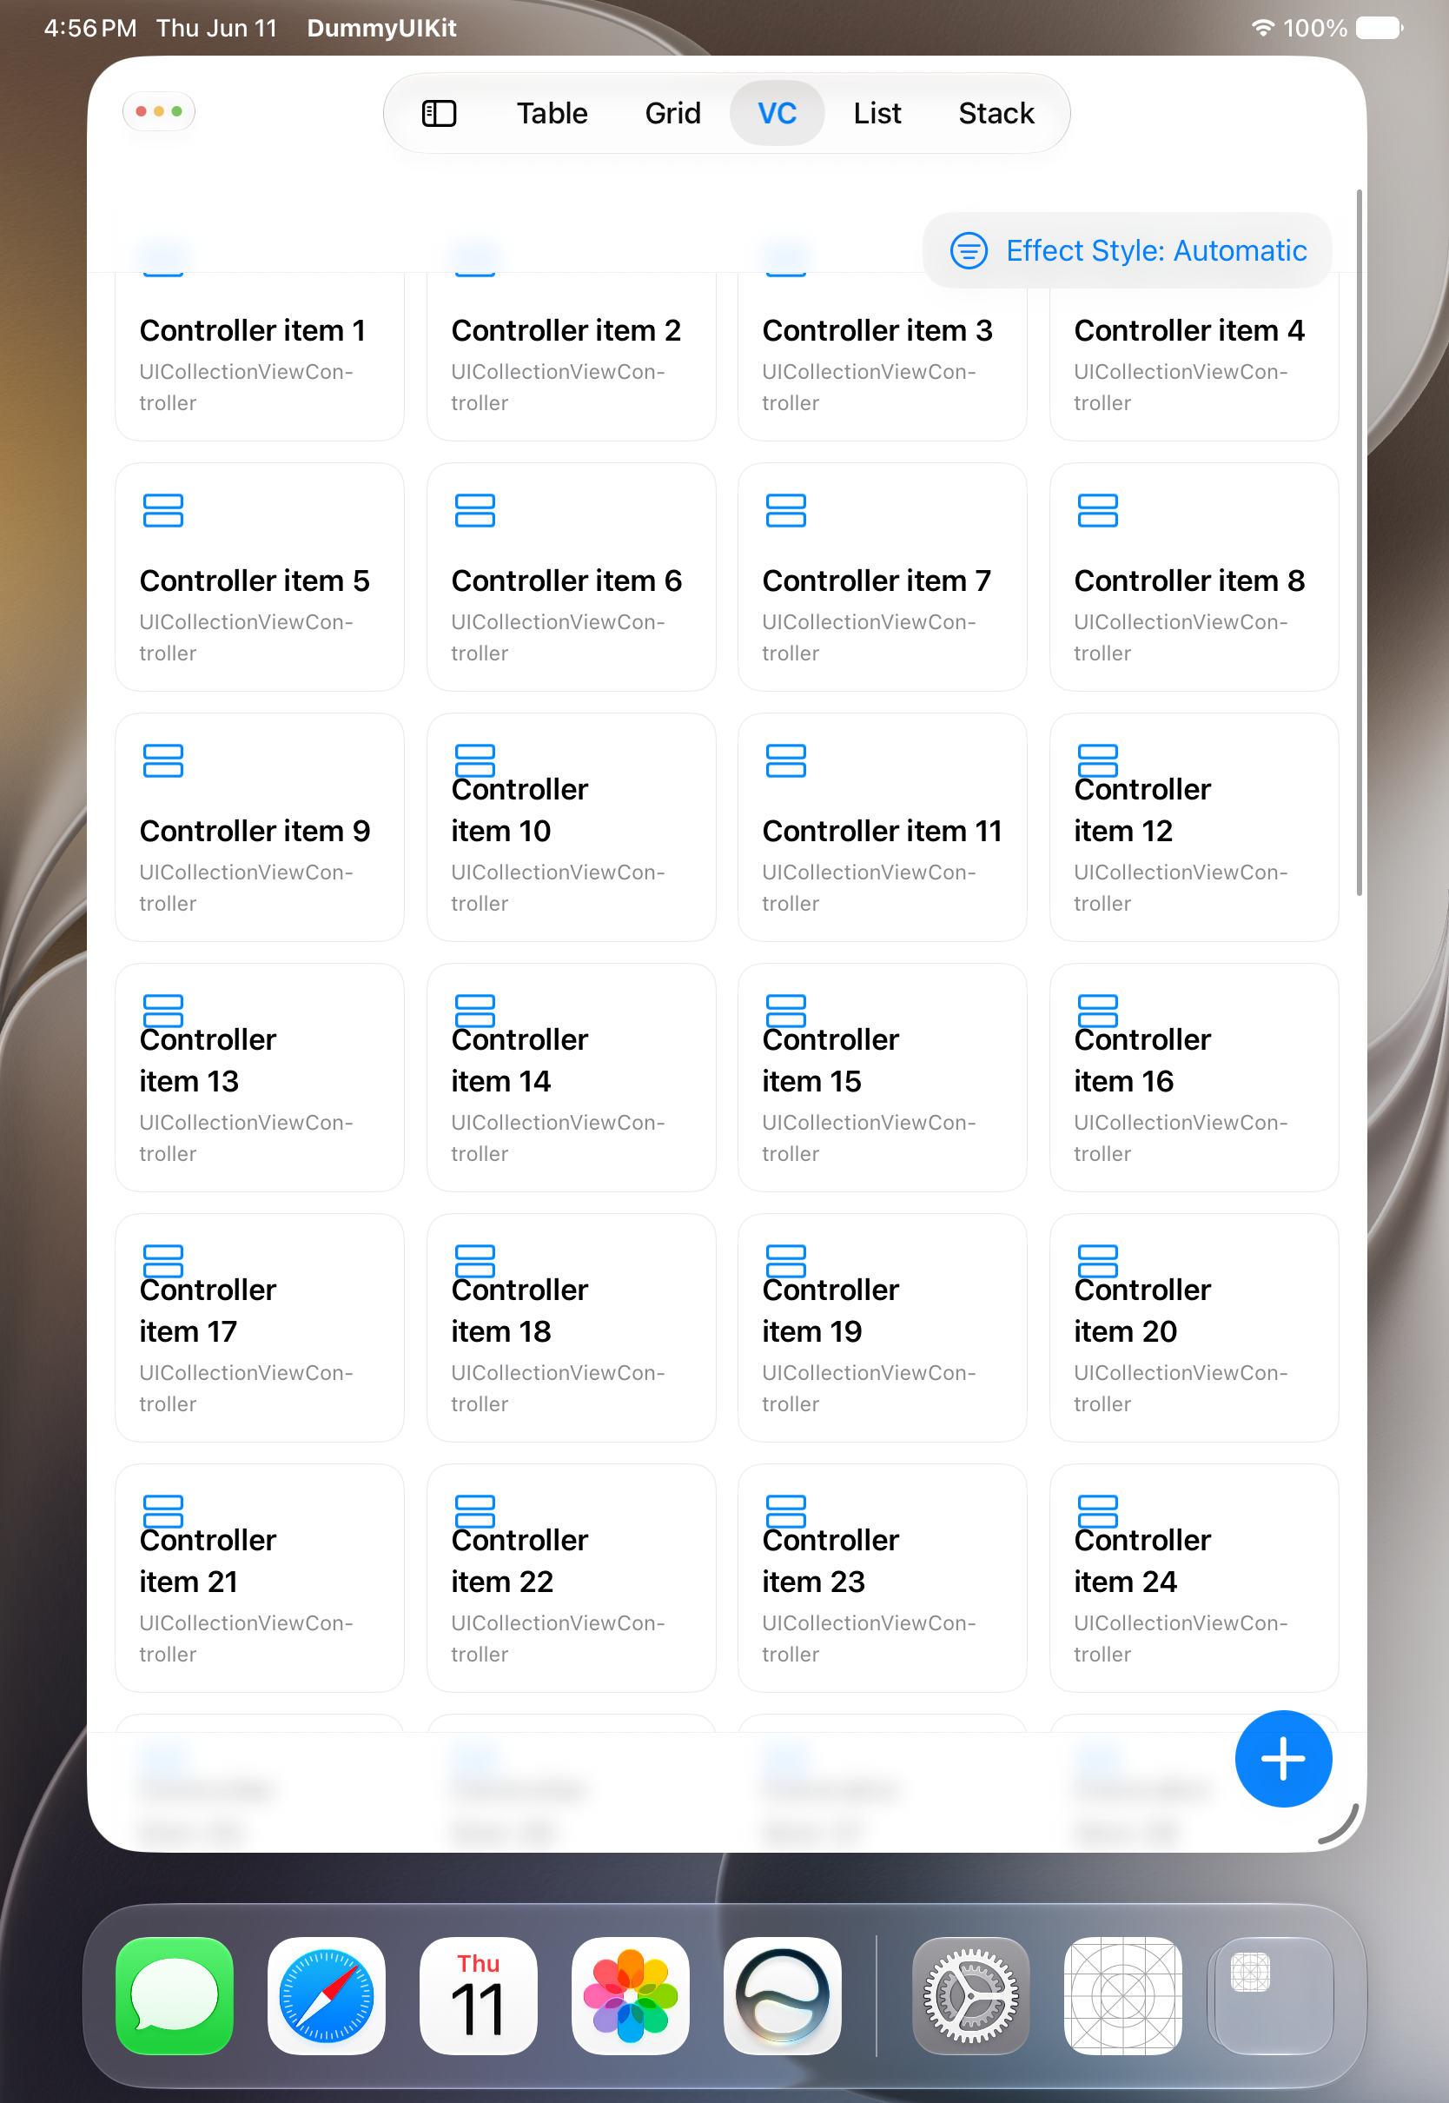1449x2103 pixels.
Task: Open Messages from the dock
Action: click(175, 1995)
